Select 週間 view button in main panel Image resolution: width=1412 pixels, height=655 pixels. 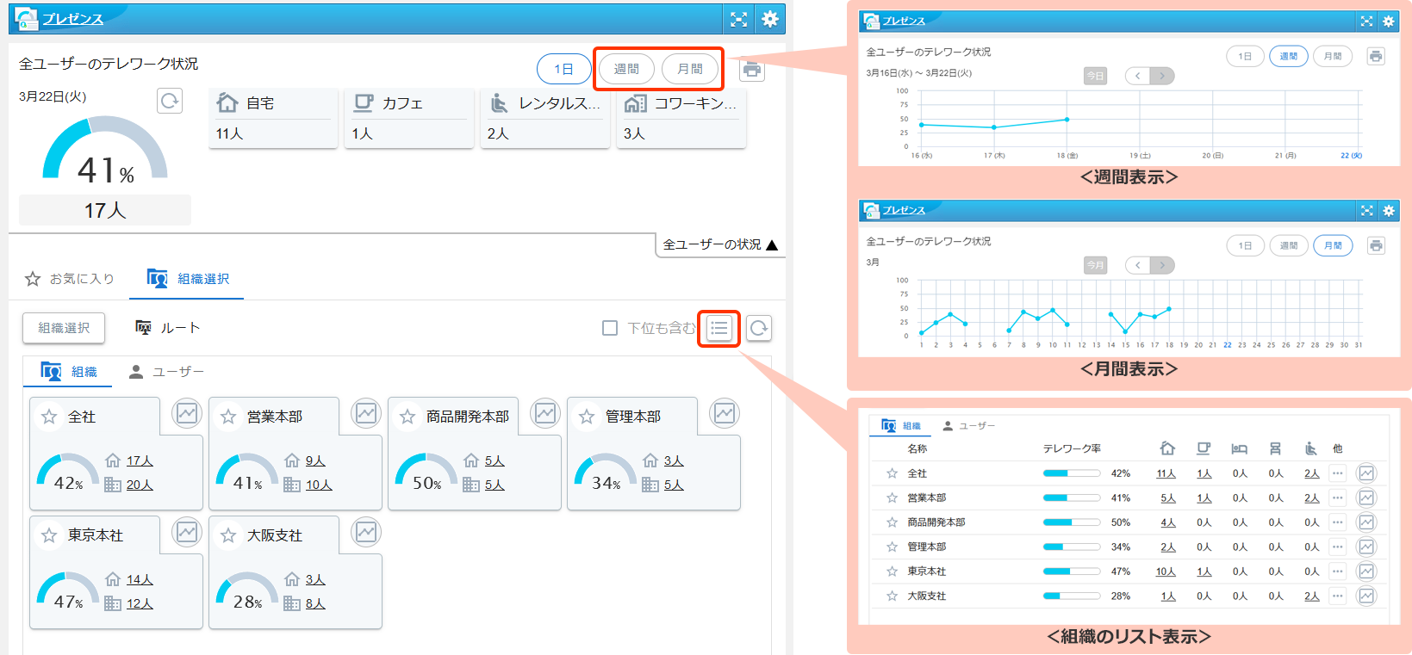(x=626, y=69)
